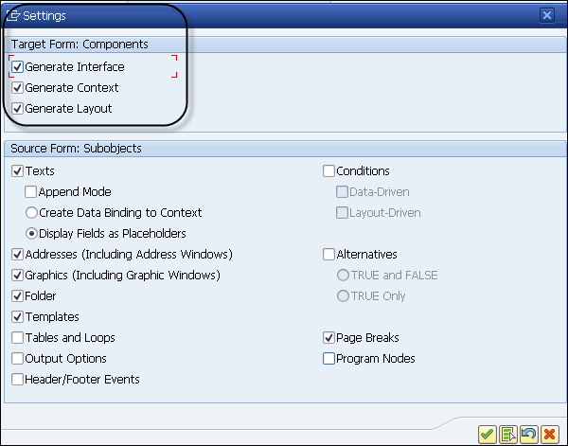568x446 pixels.
Task: Toggle Addresses (Including Address Windows) checkbox
Action: (x=18, y=255)
